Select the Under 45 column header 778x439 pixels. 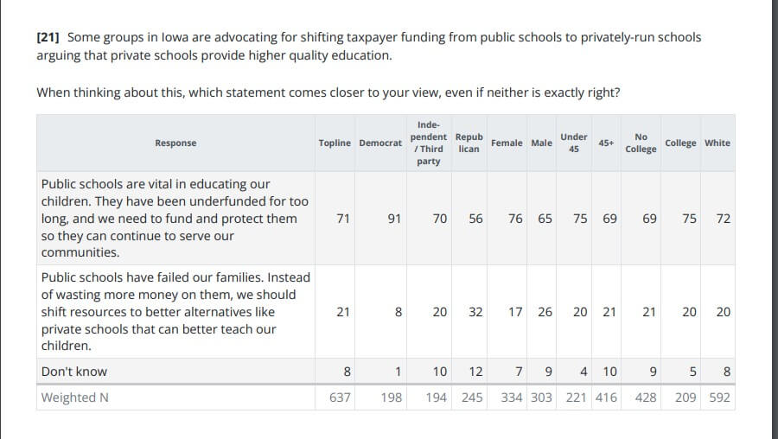[574, 143]
